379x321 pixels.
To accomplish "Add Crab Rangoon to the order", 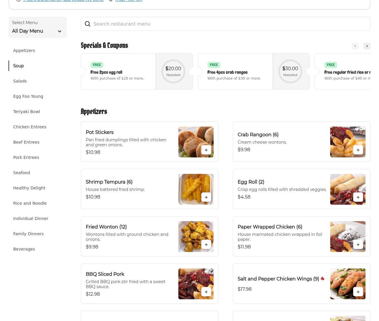I will [358, 150].
